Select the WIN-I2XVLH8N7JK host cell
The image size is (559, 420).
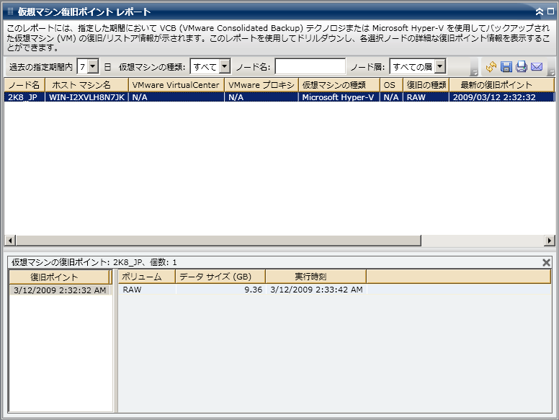[86, 97]
